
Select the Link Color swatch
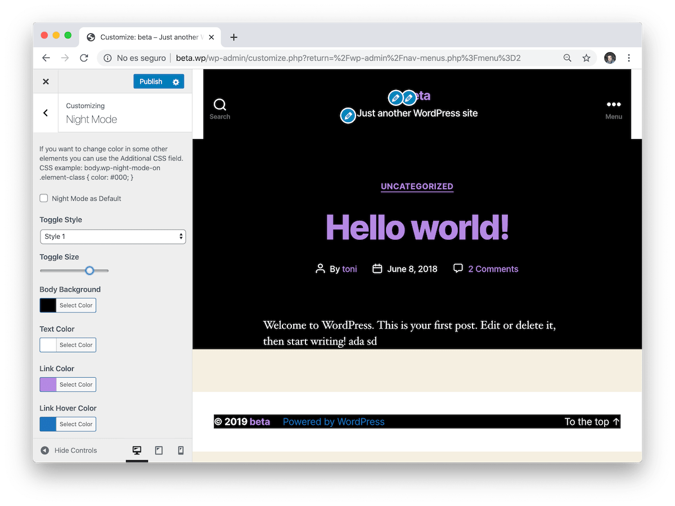(48, 384)
